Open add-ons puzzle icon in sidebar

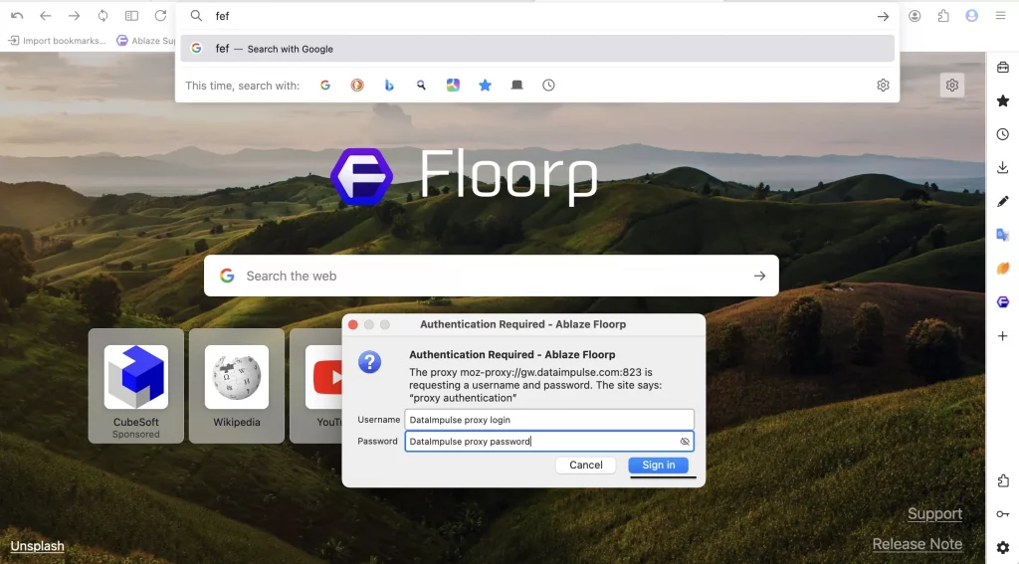point(1003,480)
